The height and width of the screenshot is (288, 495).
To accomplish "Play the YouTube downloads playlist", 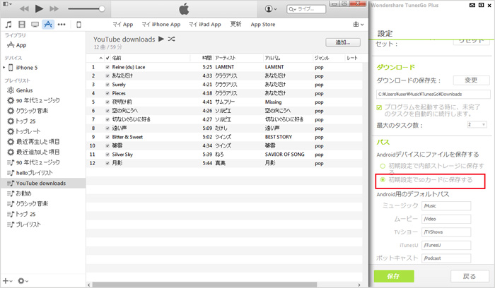I will coord(161,39).
